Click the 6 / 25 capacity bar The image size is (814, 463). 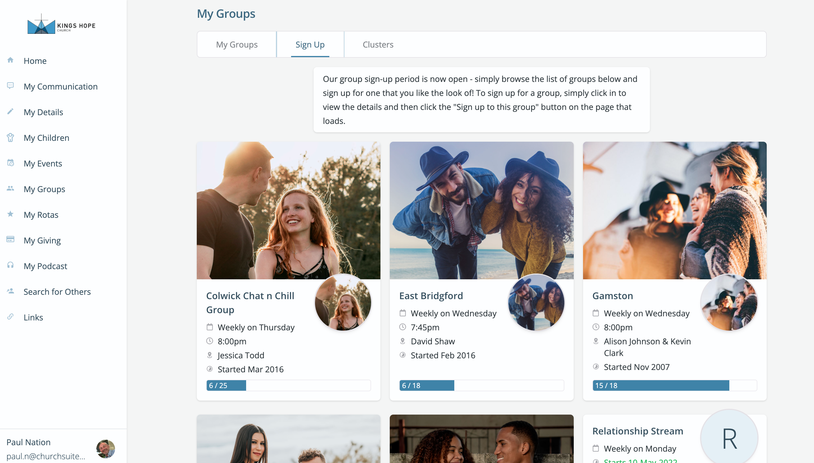coord(288,385)
